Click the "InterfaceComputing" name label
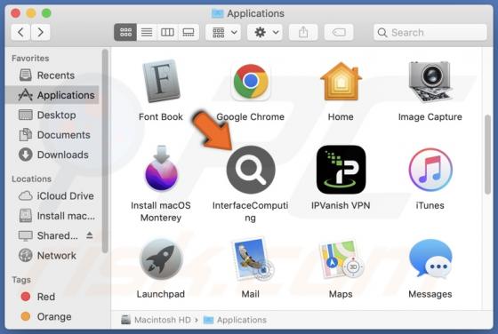 (250, 211)
